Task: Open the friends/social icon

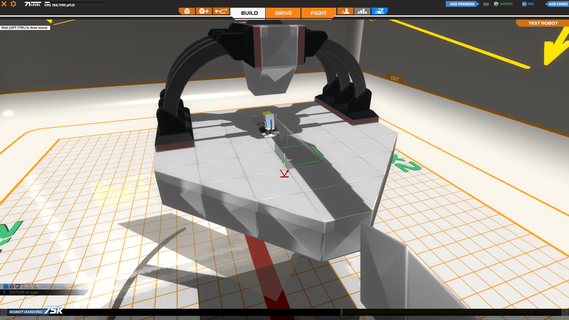Action: click(x=345, y=11)
